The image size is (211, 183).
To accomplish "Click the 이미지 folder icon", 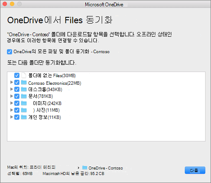I will click(x=24, y=103).
